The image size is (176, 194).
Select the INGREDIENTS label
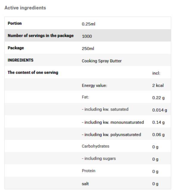point(20,60)
